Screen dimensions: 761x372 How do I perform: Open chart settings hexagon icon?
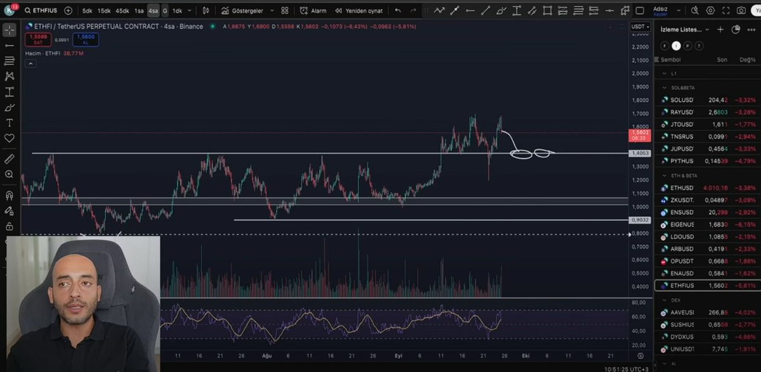point(710,11)
